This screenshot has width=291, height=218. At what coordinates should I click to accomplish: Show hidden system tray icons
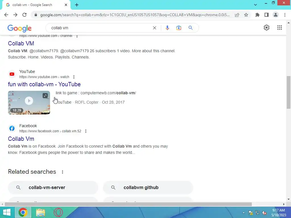coord(244,213)
